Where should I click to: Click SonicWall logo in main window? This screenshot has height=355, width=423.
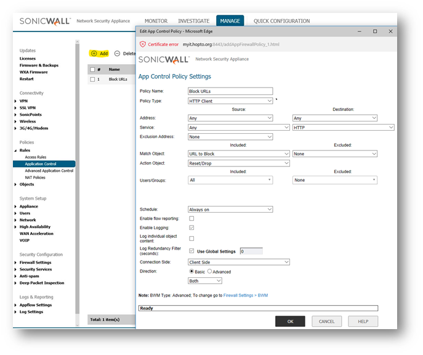(45, 21)
